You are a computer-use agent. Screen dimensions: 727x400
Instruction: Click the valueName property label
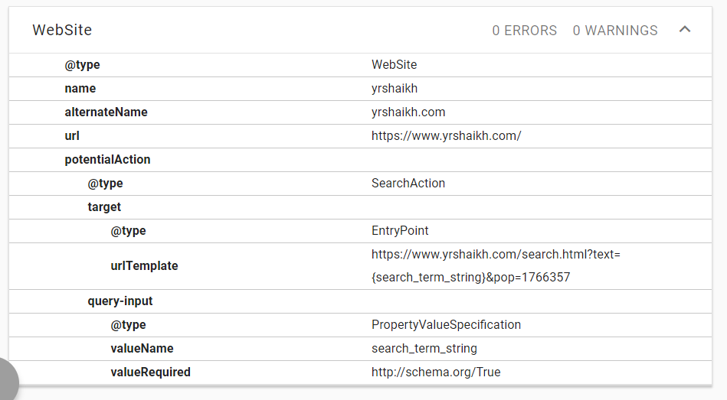point(142,349)
